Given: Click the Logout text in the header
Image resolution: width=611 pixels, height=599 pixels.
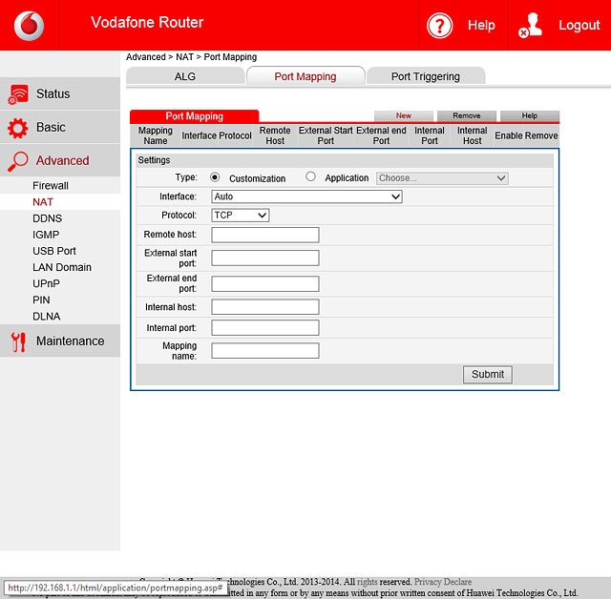Looking at the screenshot, I should tap(579, 26).
